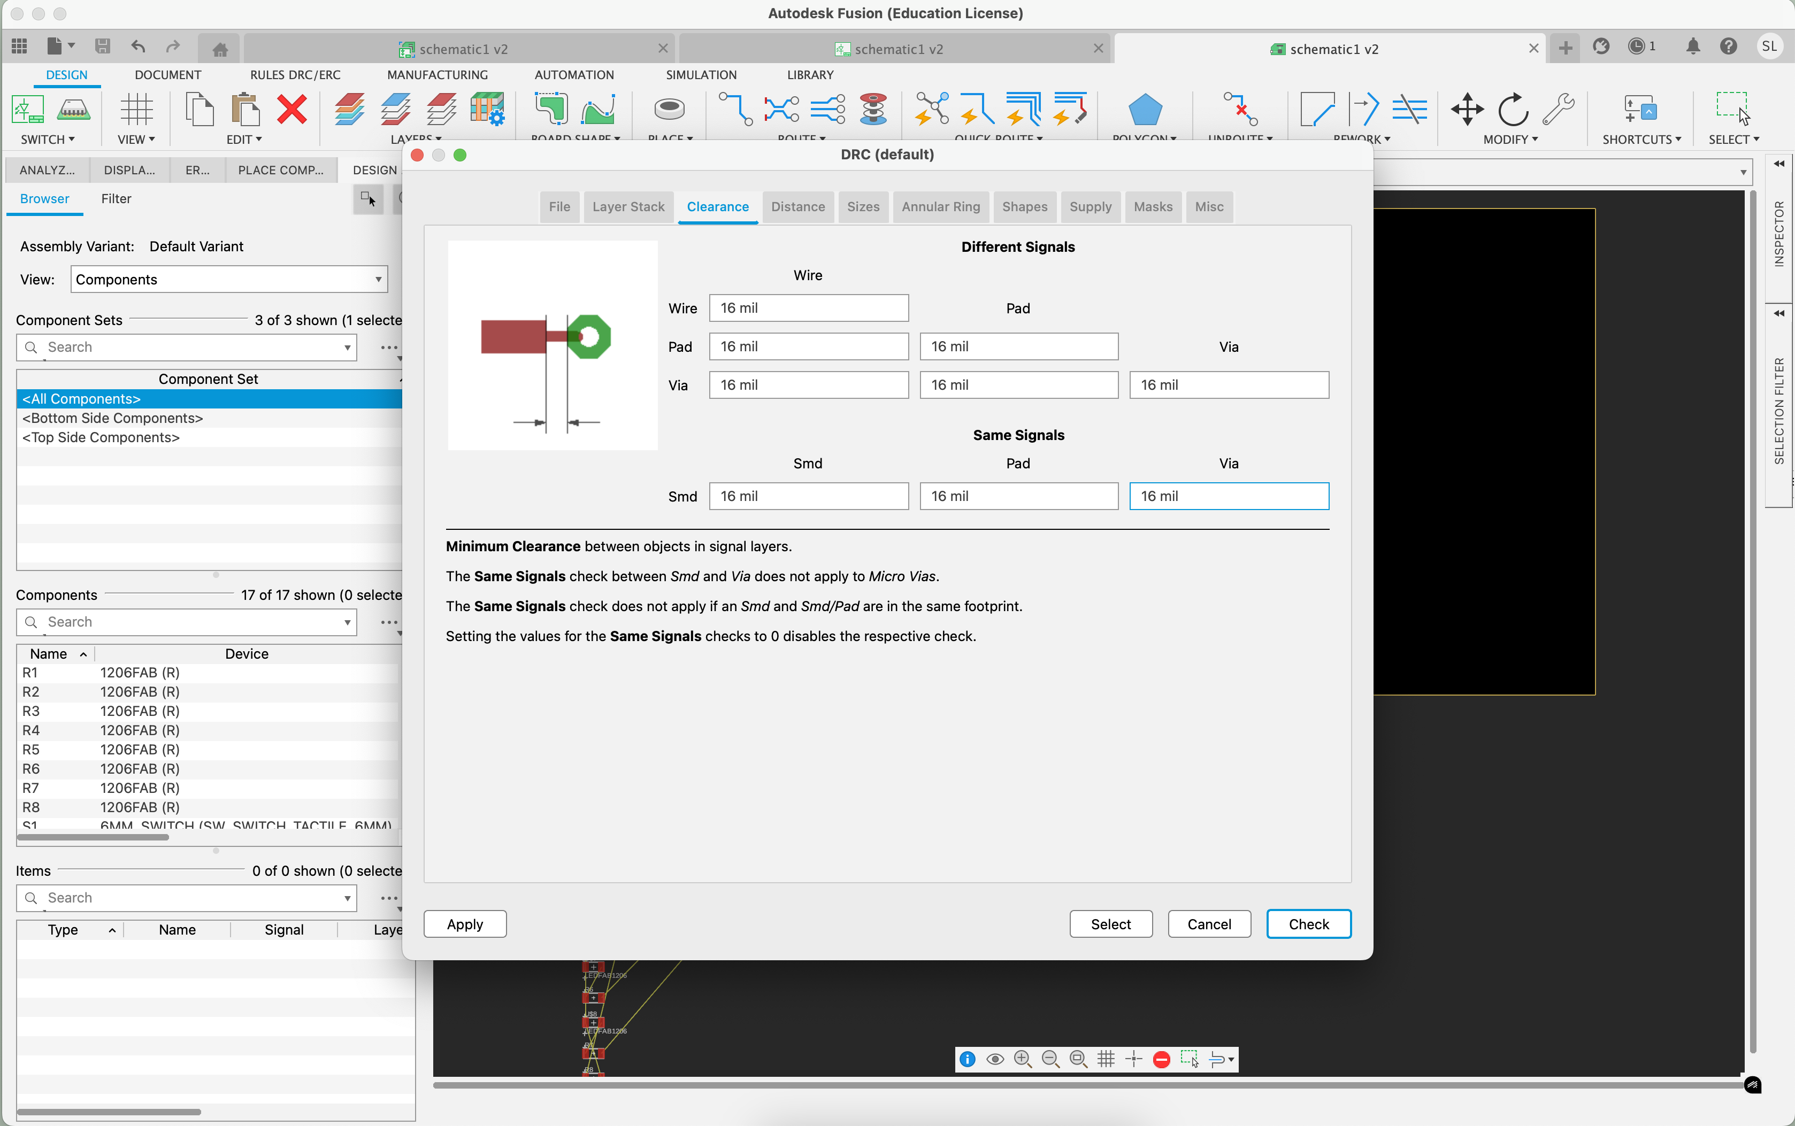Image resolution: width=1795 pixels, height=1126 pixels.
Task: Expand the MODIFY dropdown menu
Action: pyautogui.click(x=1510, y=139)
